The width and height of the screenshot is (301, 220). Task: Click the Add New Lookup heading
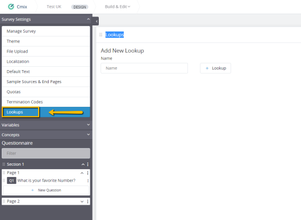pyautogui.click(x=122, y=51)
